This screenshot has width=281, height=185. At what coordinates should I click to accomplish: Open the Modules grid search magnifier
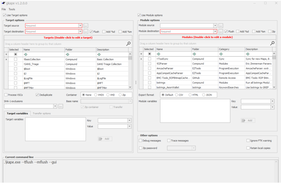272,43
